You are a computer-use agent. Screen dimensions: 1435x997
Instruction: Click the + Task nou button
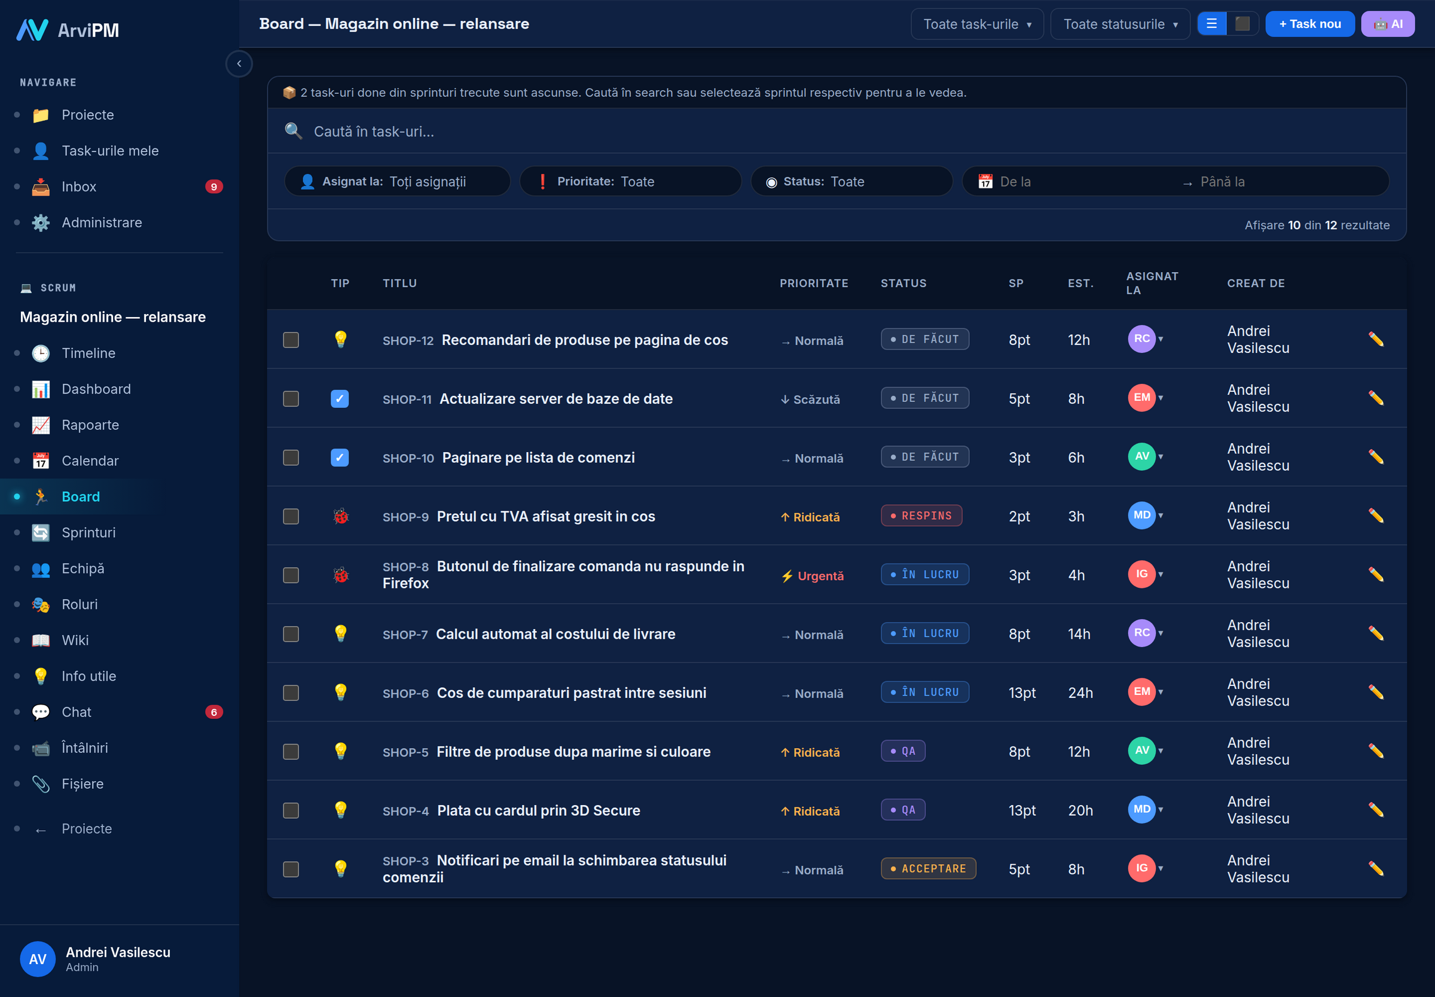click(x=1309, y=24)
